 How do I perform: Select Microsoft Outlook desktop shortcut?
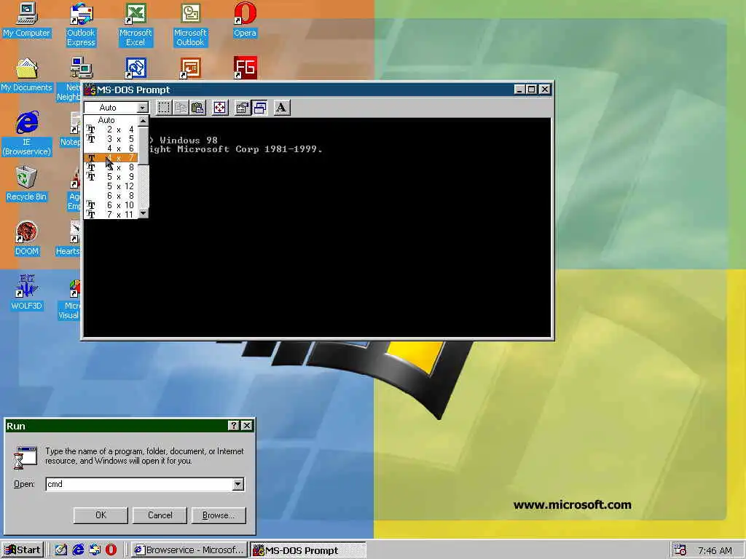pyautogui.click(x=190, y=25)
